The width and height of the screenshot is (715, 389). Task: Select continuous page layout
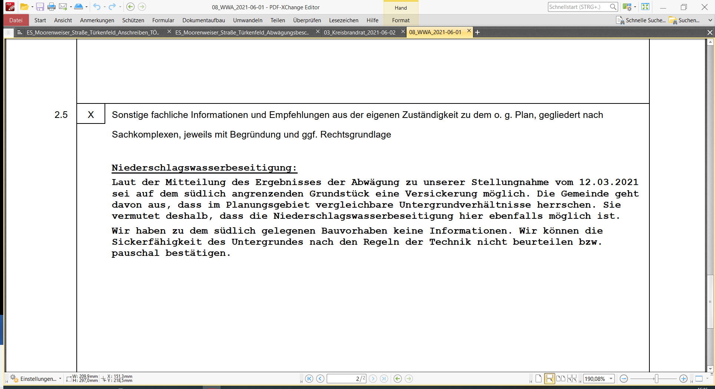[x=550, y=379]
